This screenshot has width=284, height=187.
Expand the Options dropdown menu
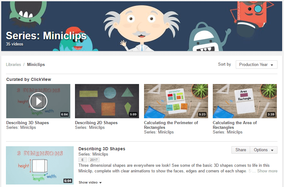point(263,150)
